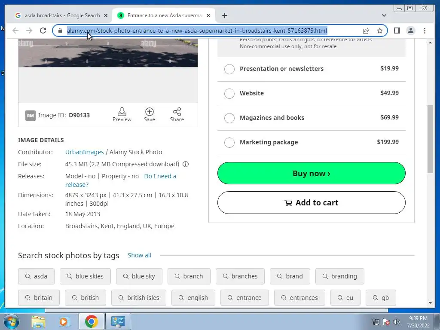Share this page from address bar
Screen dimensions: 440x330
(366, 31)
